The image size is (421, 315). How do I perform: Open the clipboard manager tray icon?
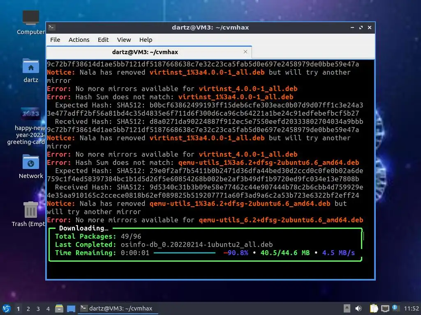tap(374, 308)
